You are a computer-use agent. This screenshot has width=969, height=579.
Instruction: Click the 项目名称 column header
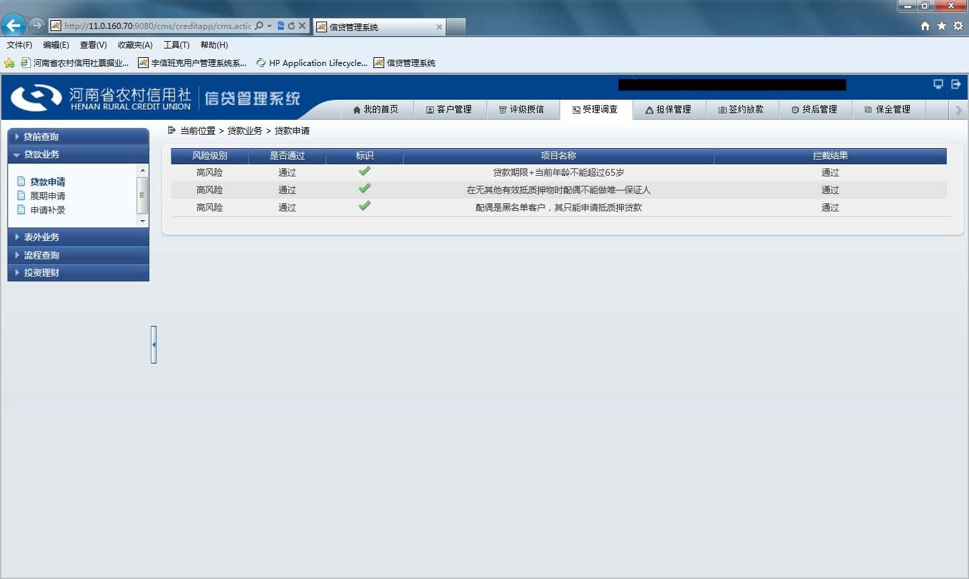pyautogui.click(x=559, y=156)
